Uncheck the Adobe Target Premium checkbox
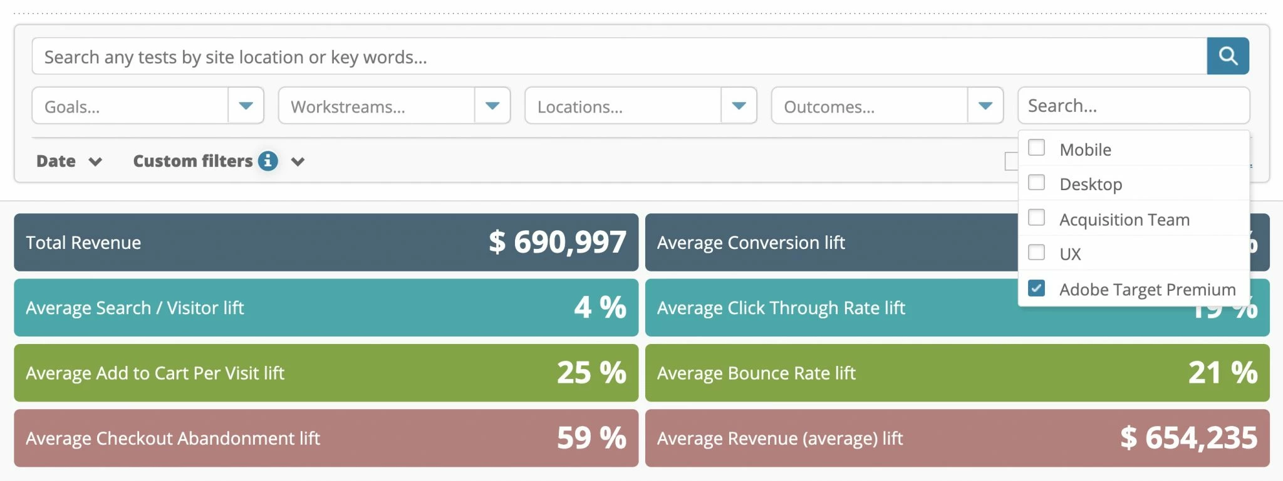The height and width of the screenshot is (481, 1283). (x=1037, y=288)
